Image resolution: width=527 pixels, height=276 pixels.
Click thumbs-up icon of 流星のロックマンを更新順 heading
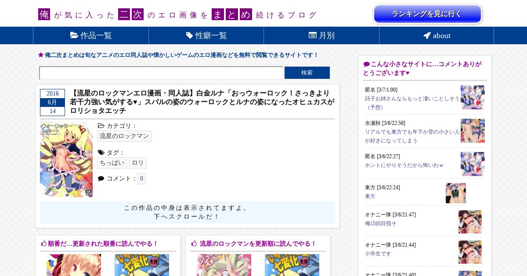pyautogui.click(x=194, y=244)
